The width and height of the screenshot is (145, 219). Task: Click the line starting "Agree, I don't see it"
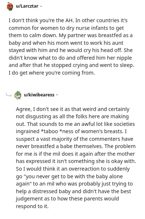pyautogui.click(x=72, y=109)
